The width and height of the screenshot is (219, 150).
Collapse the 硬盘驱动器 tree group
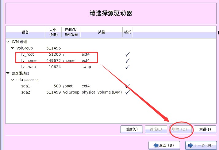coord(8,73)
